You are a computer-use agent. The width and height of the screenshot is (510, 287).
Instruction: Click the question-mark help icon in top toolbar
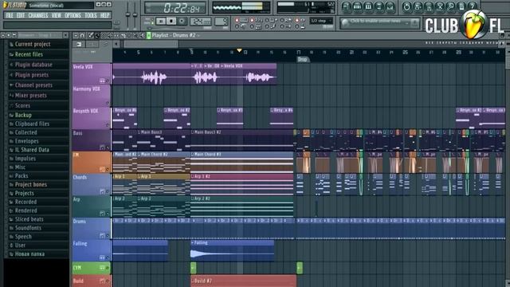473,6
